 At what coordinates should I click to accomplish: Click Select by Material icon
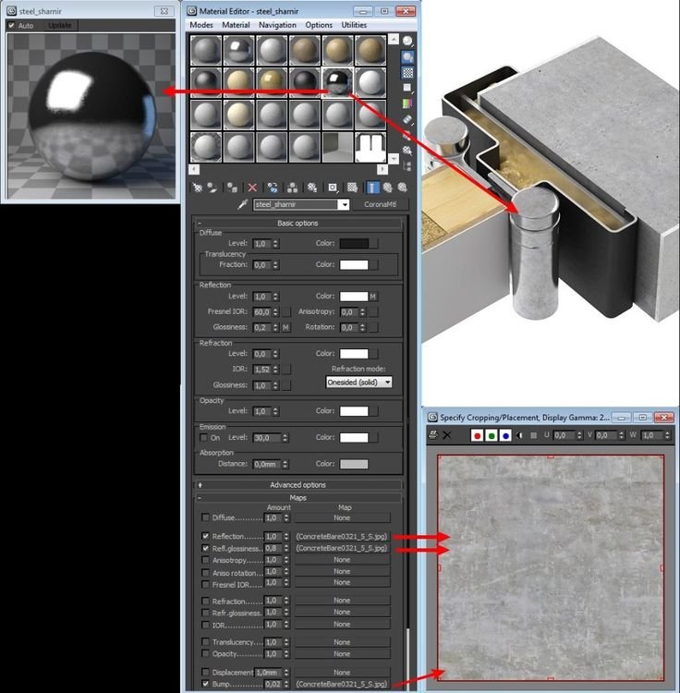click(407, 151)
